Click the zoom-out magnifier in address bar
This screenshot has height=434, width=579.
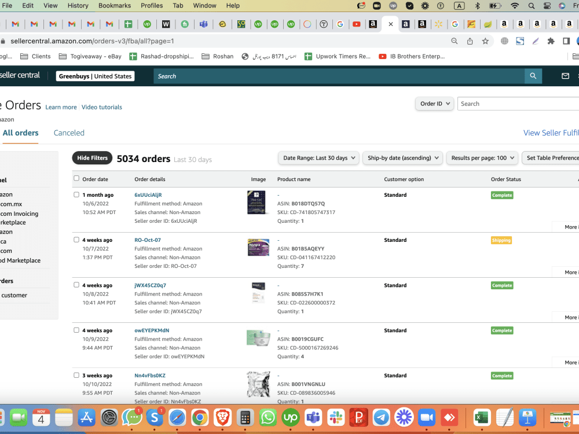(454, 41)
